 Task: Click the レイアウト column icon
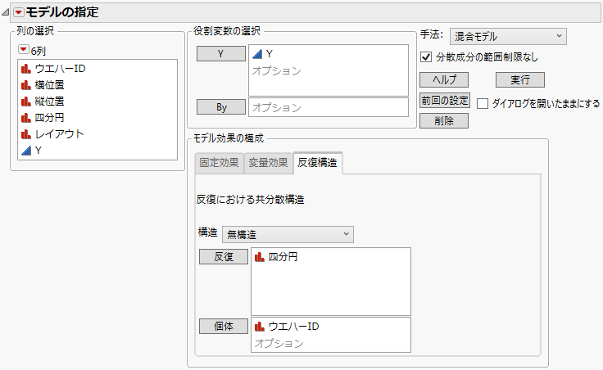pyautogui.click(x=26, y=133)
